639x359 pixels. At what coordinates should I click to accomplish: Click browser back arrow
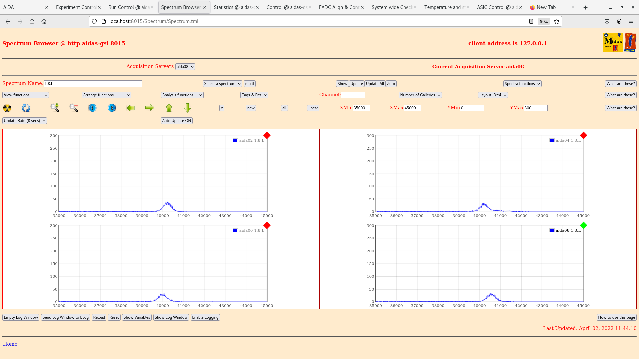tap(8, 21)
